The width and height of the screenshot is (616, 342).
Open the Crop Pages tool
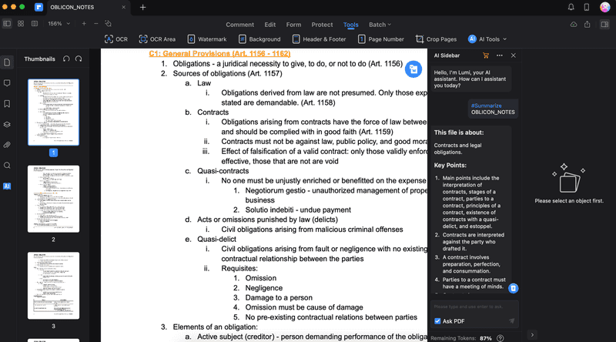click(436, 39)
